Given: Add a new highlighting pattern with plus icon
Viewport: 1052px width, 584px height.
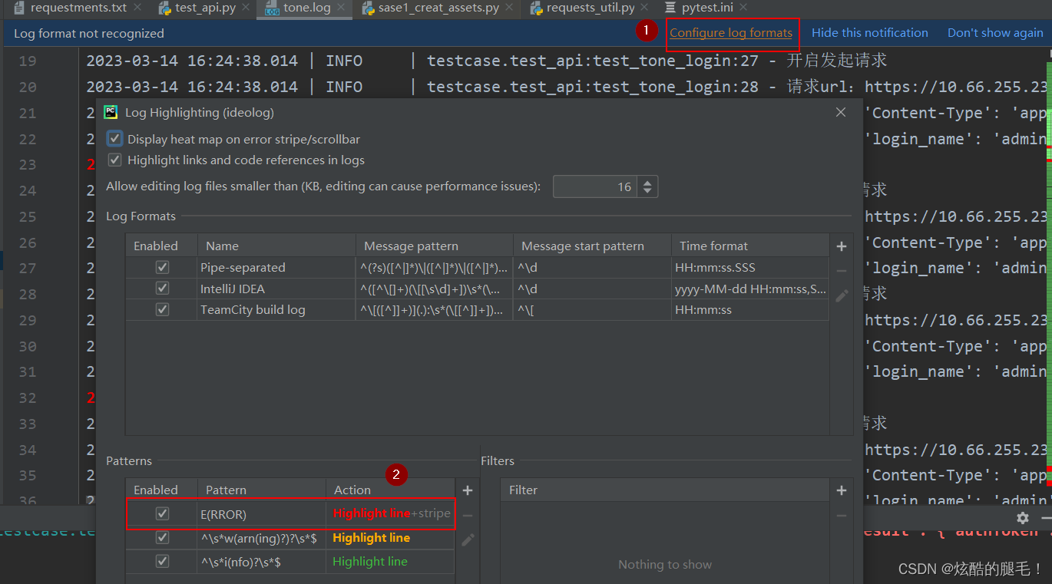Looking at the screenshot, I should pos(468,490).
